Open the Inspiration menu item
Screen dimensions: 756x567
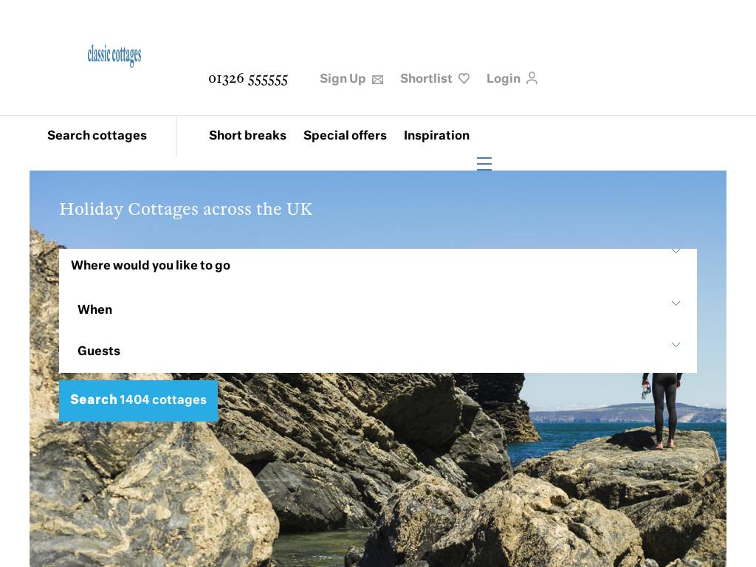click(x=436, y=136)
